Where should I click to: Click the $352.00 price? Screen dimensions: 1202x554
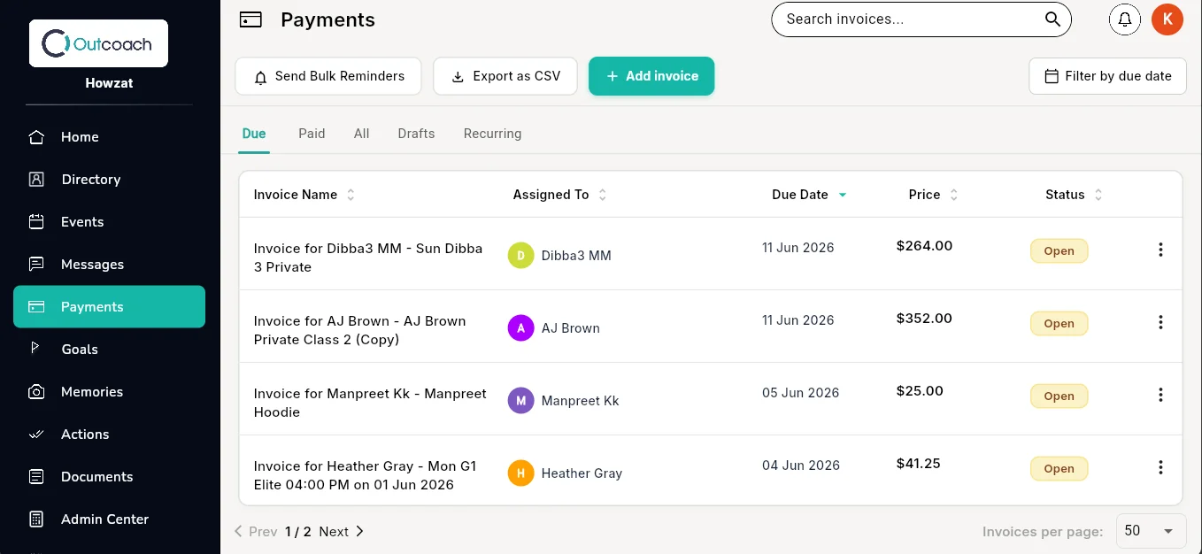[x=924, y=319]
